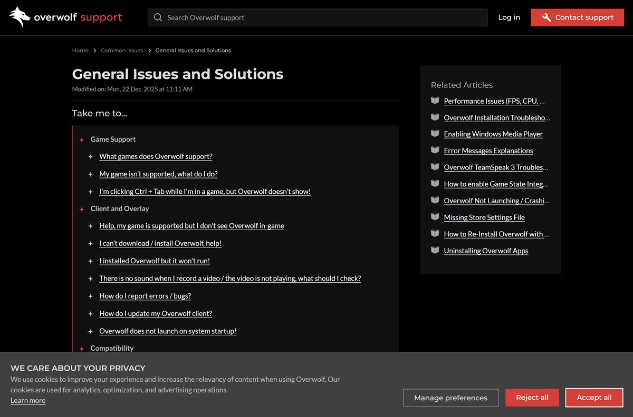Open Overwolf does not launch on startup link
633x417 pixels.
coord(168,331)
